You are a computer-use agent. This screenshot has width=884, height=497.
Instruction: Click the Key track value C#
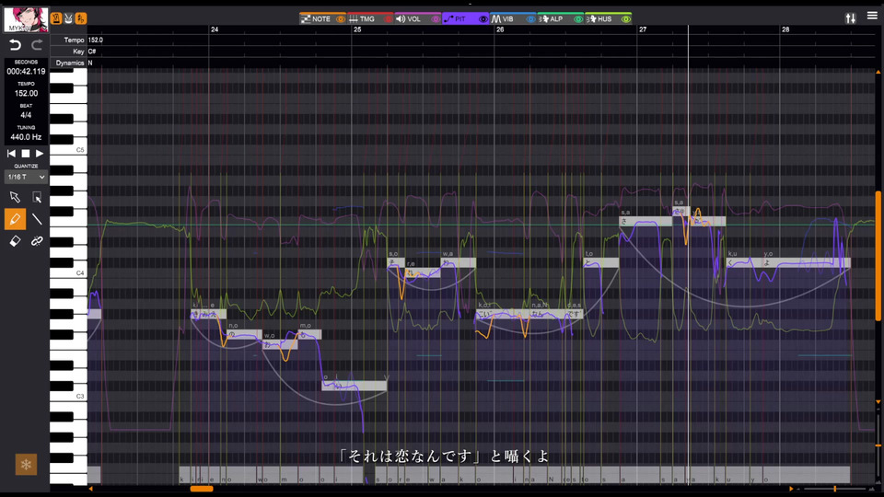pos(92,52)
